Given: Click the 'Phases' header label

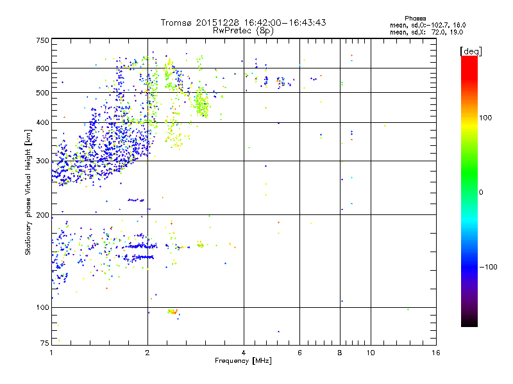Looking at the screenshot, I should click(415, 19).
